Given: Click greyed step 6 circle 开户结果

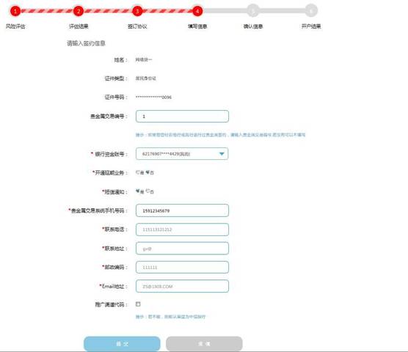Looking at the screenshot, I should pyautogui.click(x=311, y=11).
